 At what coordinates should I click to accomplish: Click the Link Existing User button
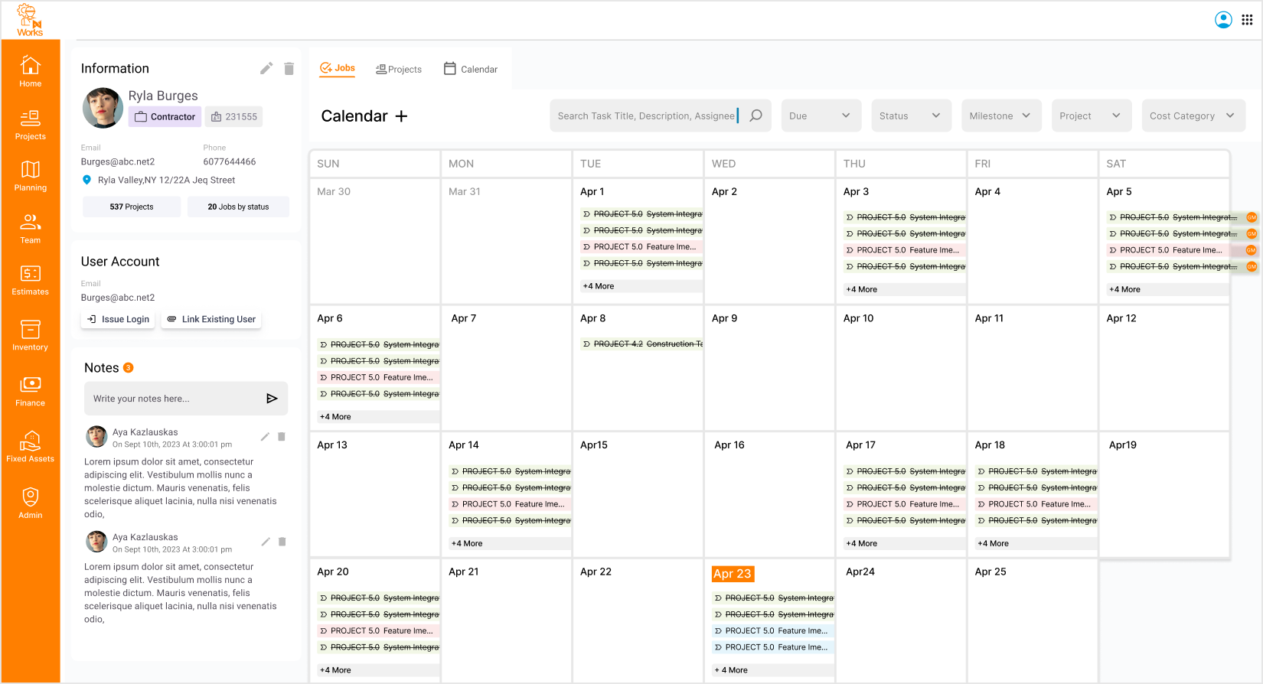coord(211,319)
